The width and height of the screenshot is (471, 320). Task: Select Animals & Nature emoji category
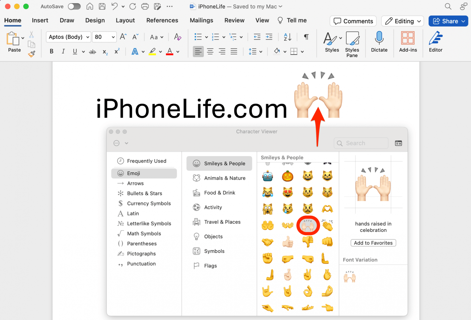tap(225, 178)
